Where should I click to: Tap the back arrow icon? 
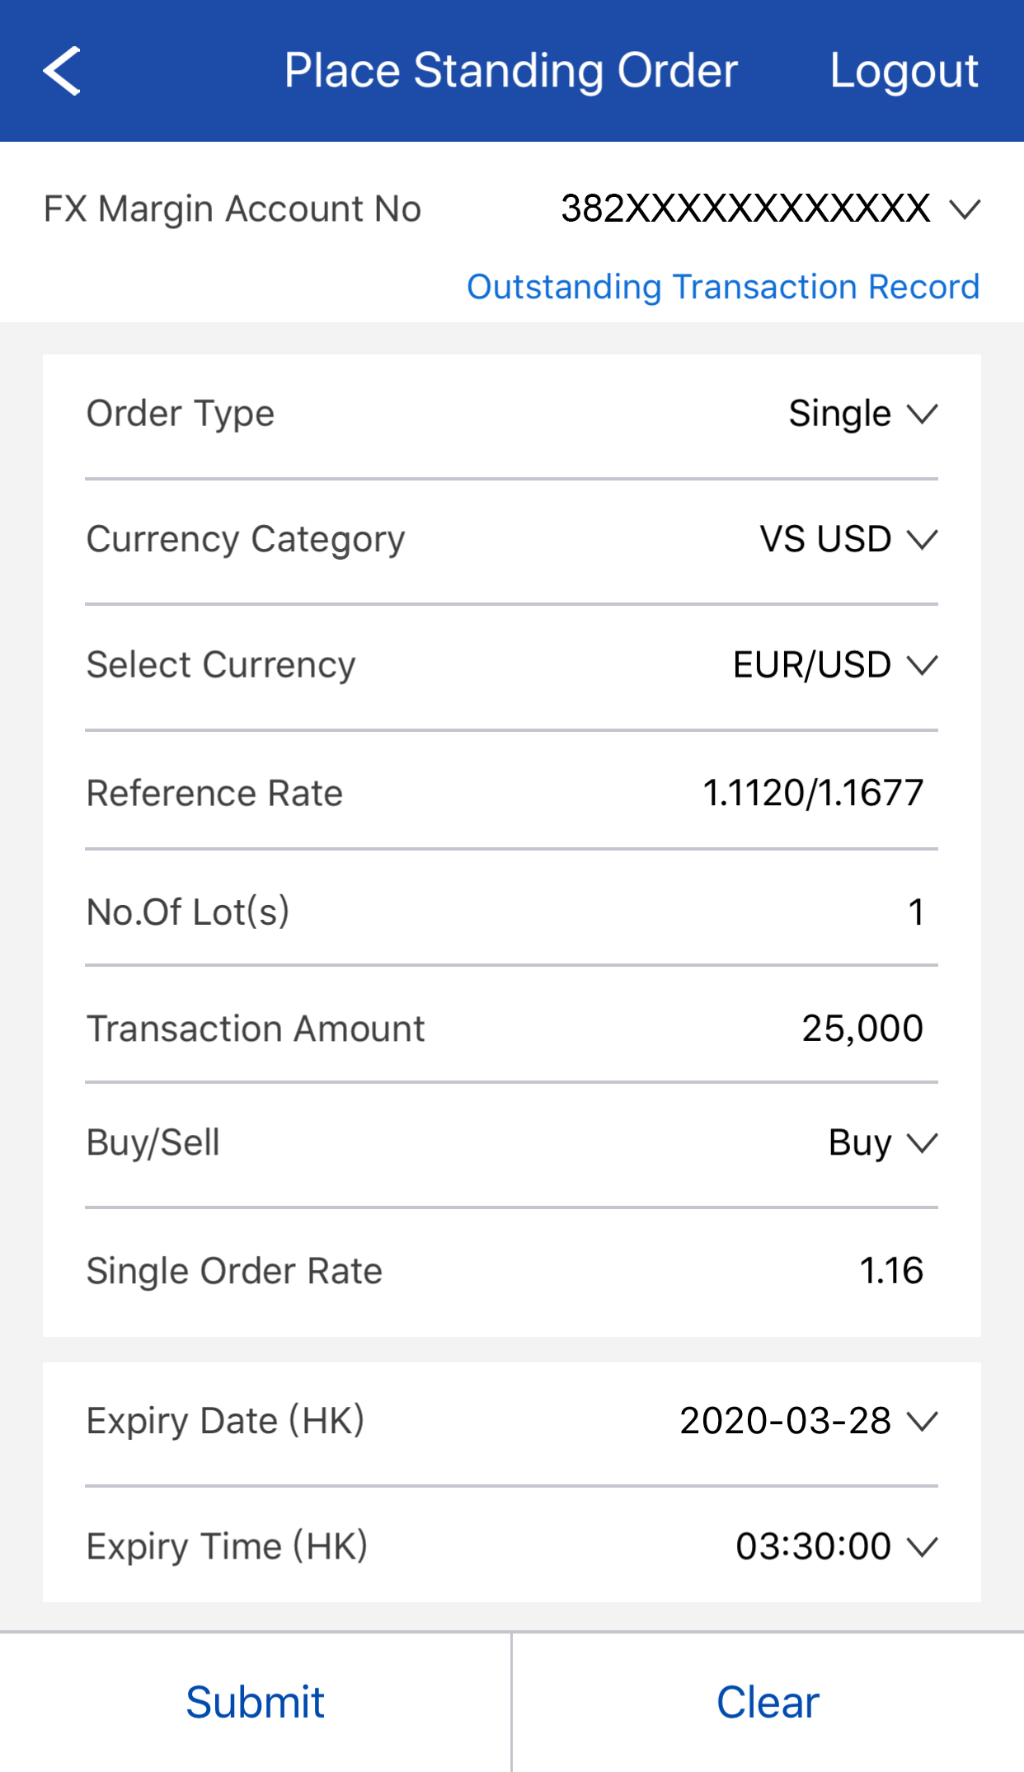(x=63, y=71)
